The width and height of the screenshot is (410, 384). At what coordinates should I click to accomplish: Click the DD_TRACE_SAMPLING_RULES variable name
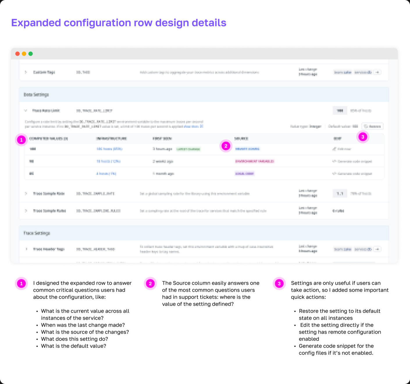(x=98, y=211)
